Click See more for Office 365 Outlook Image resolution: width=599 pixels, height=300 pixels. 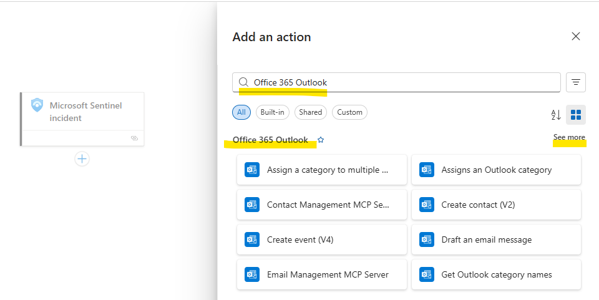click(569, 137)
